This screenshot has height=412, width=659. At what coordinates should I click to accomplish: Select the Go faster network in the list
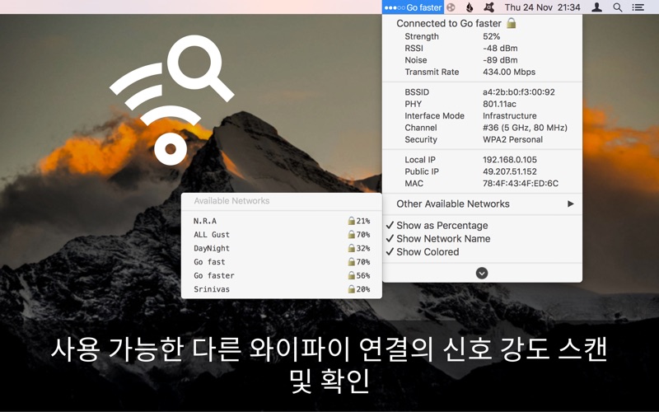pyautogui.click(x=281, y=275)
